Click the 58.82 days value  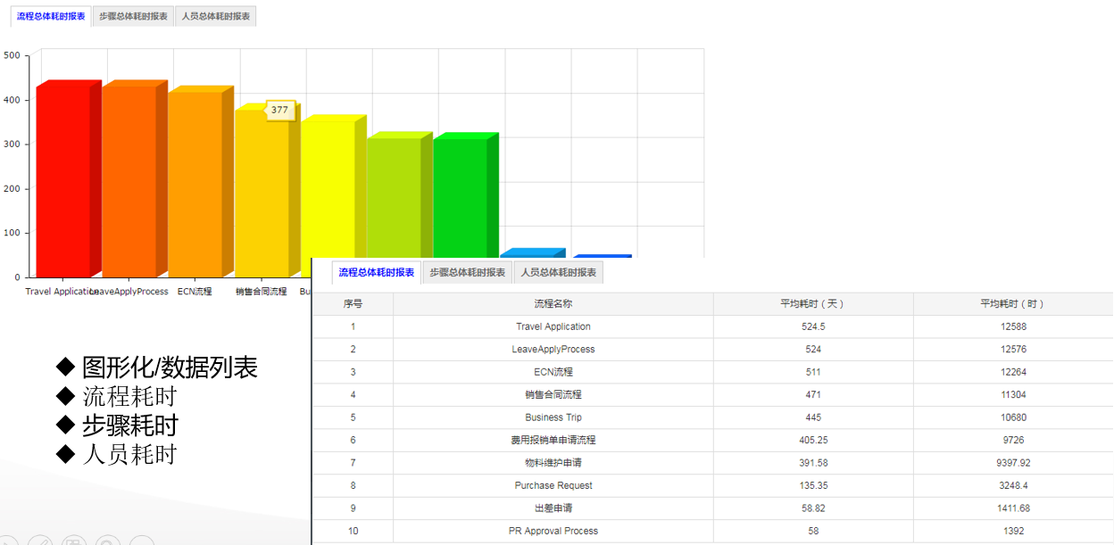[813, 508]
